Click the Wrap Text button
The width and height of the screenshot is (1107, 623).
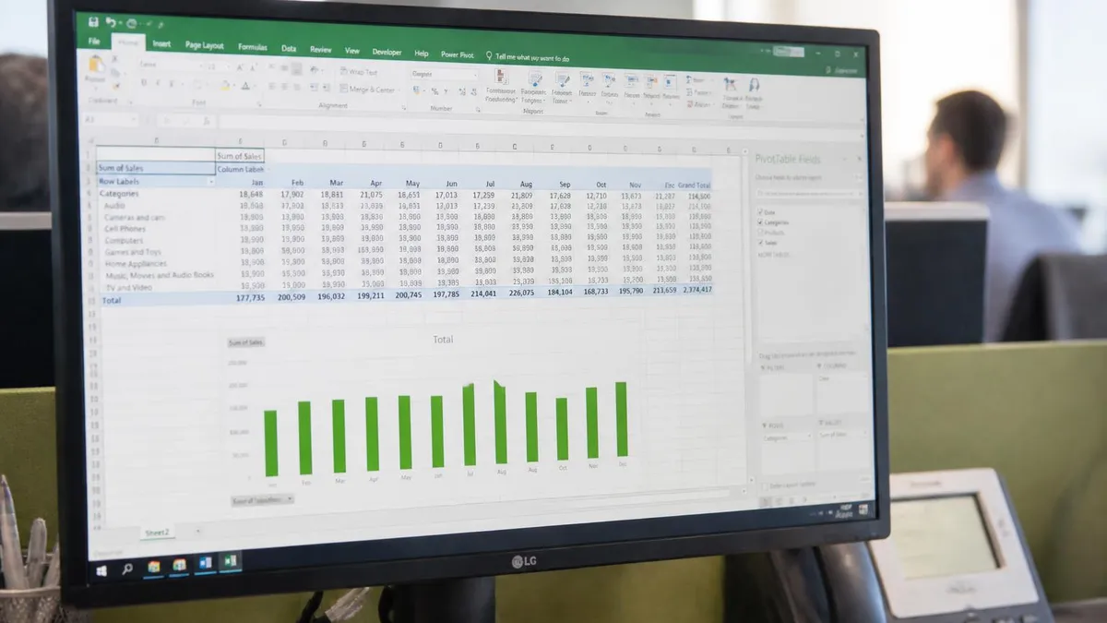coord(359,72)
